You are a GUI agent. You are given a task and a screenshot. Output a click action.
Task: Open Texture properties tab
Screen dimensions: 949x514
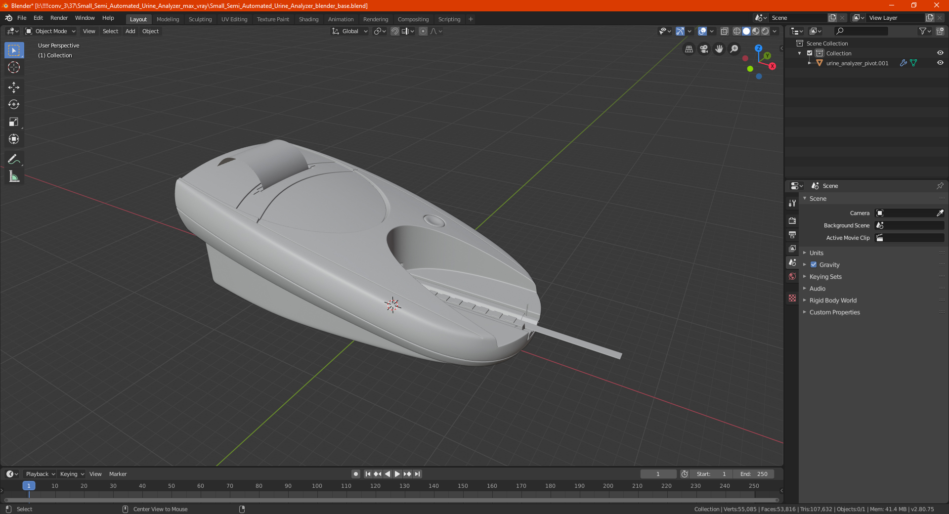(792, 298)
